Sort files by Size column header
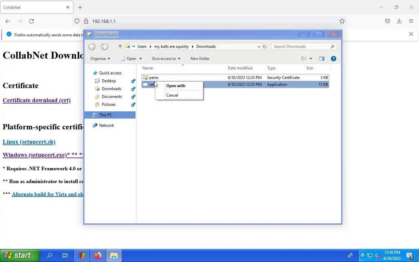Viewport: 419px width, 262px height. 317,68
